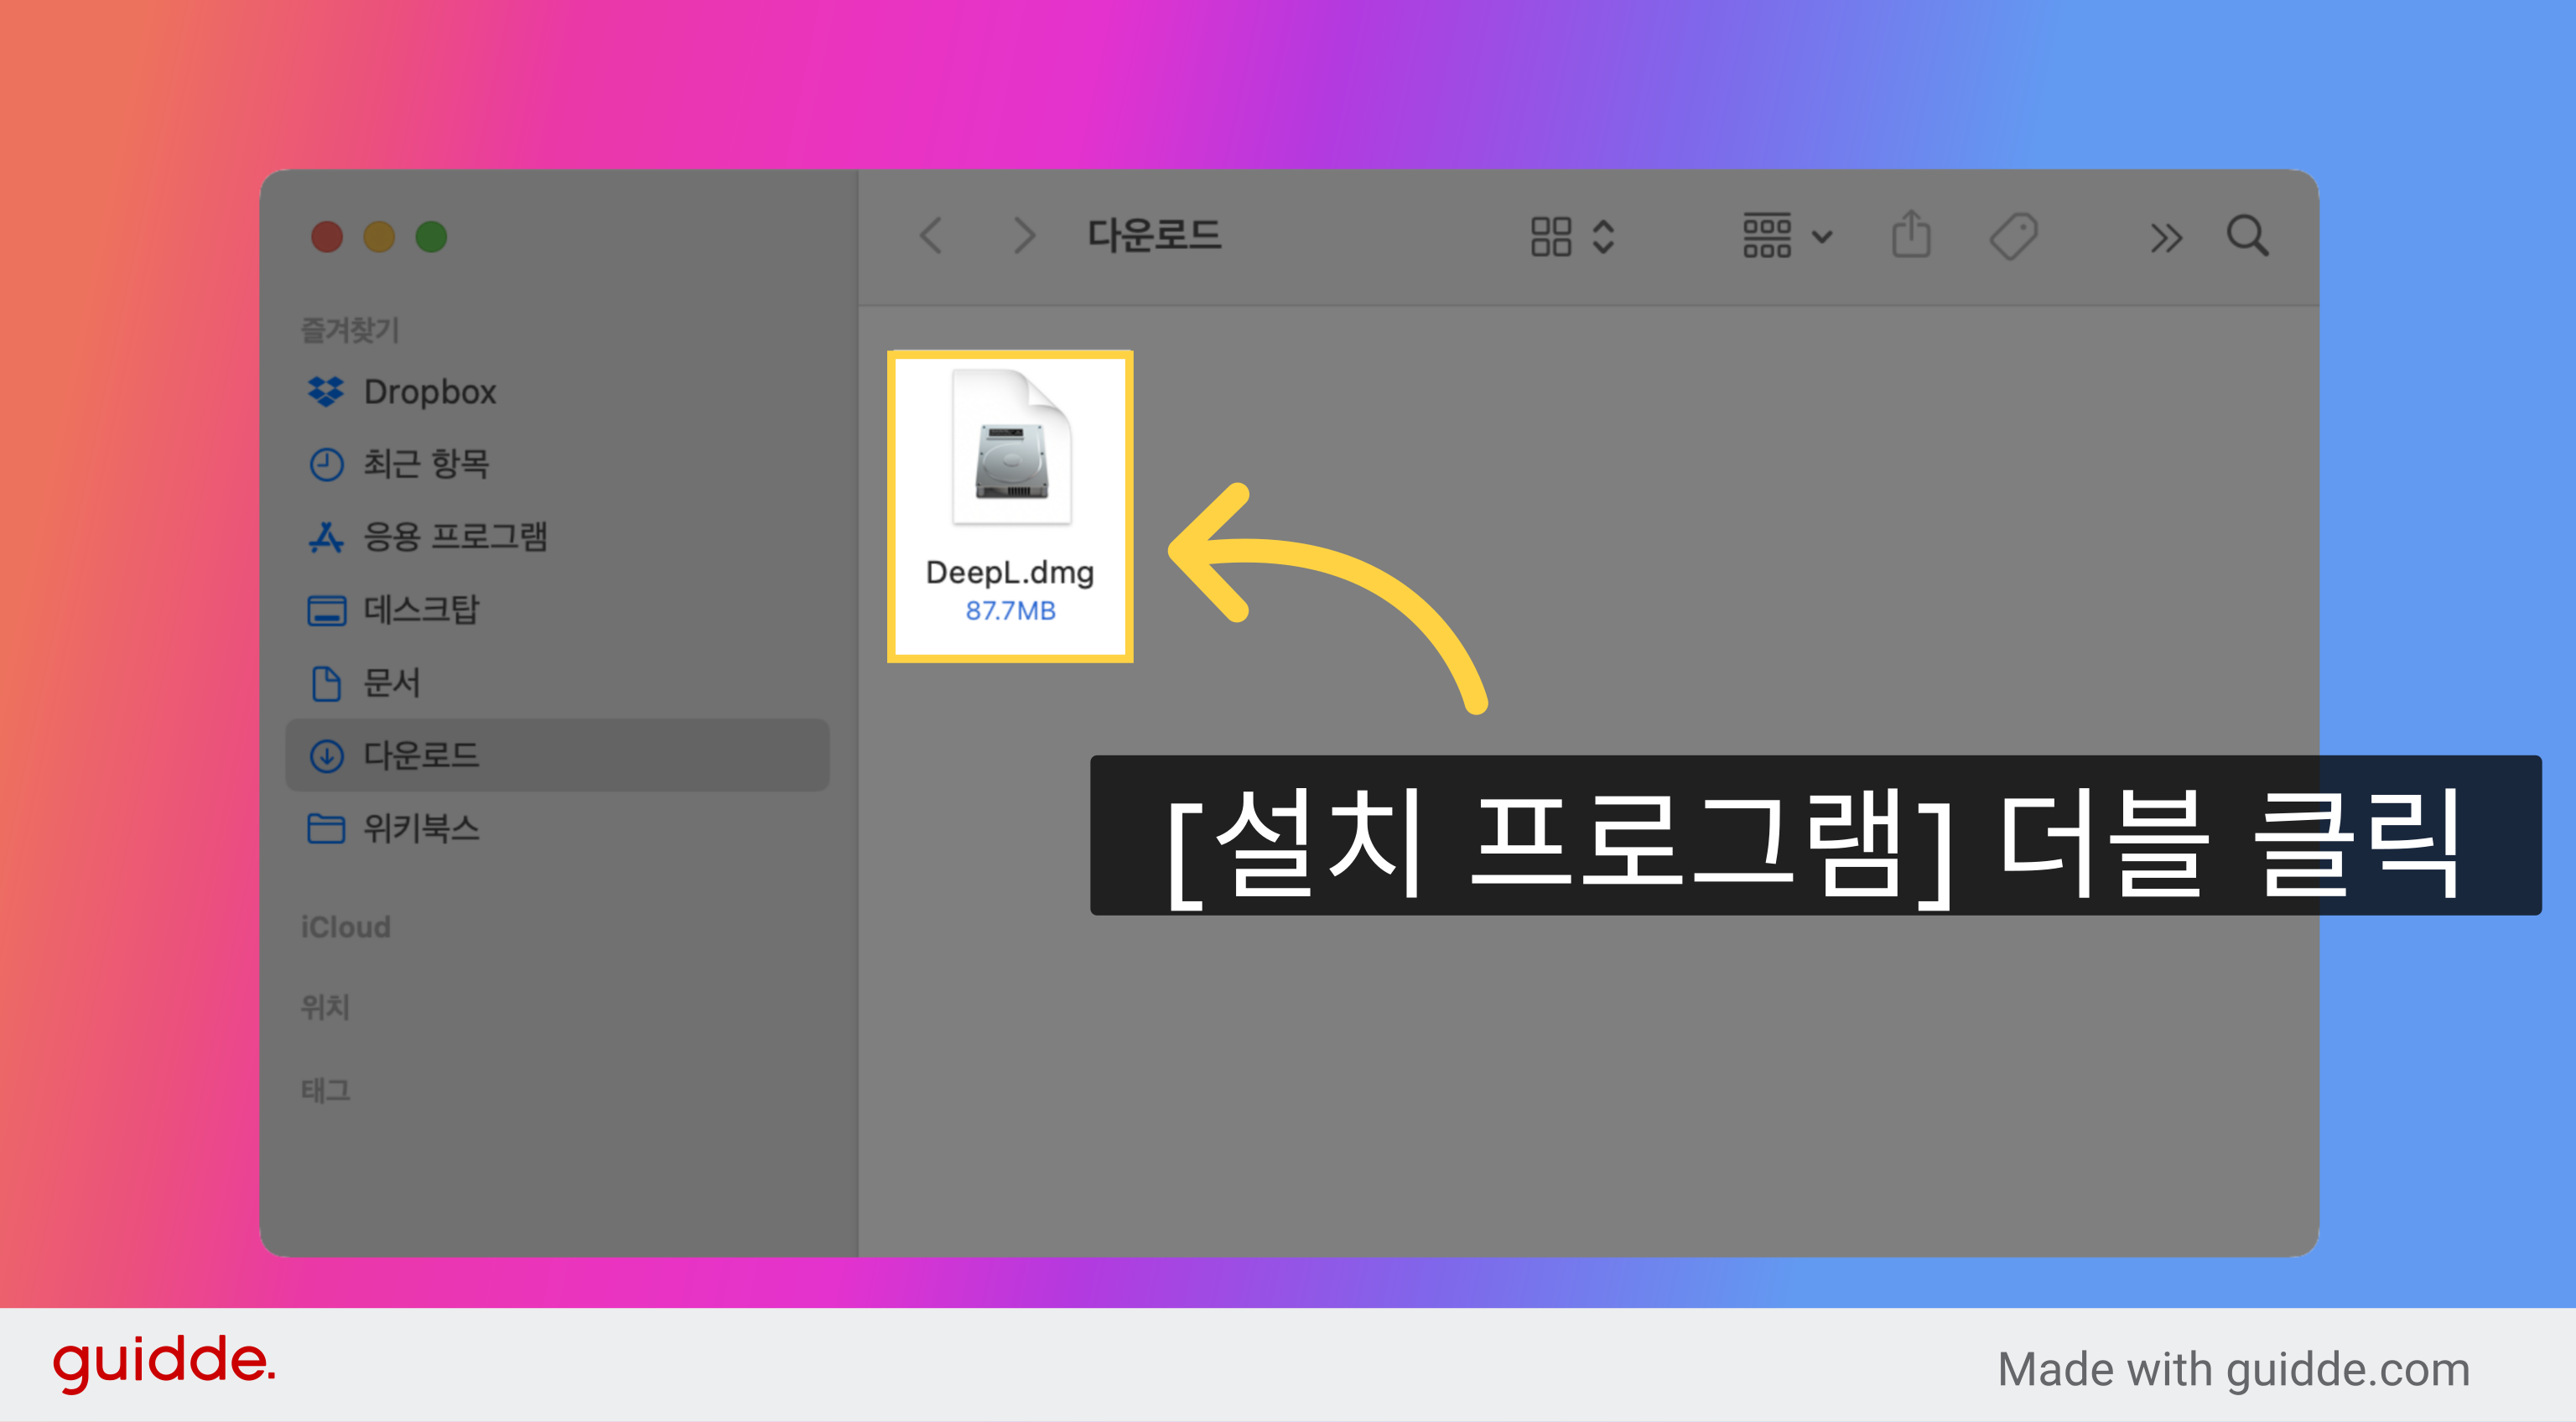Open the view mode up-down chevron
2576x1422 pixels.
[1604, 237]
